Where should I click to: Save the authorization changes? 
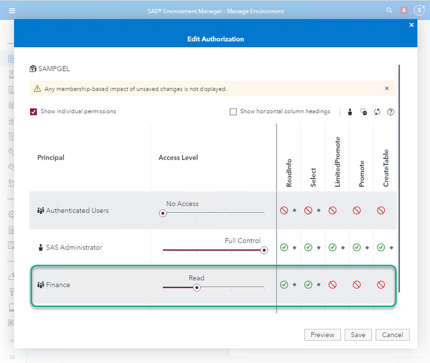click(358, 335)
